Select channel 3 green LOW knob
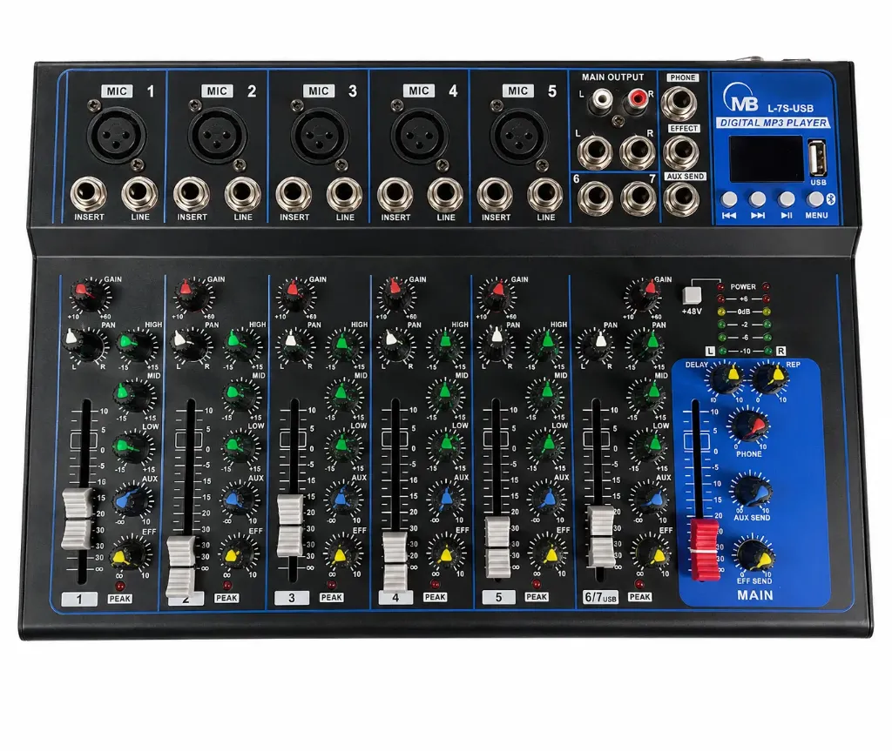Viewport: 892px width, 751px height. (342, 446)
